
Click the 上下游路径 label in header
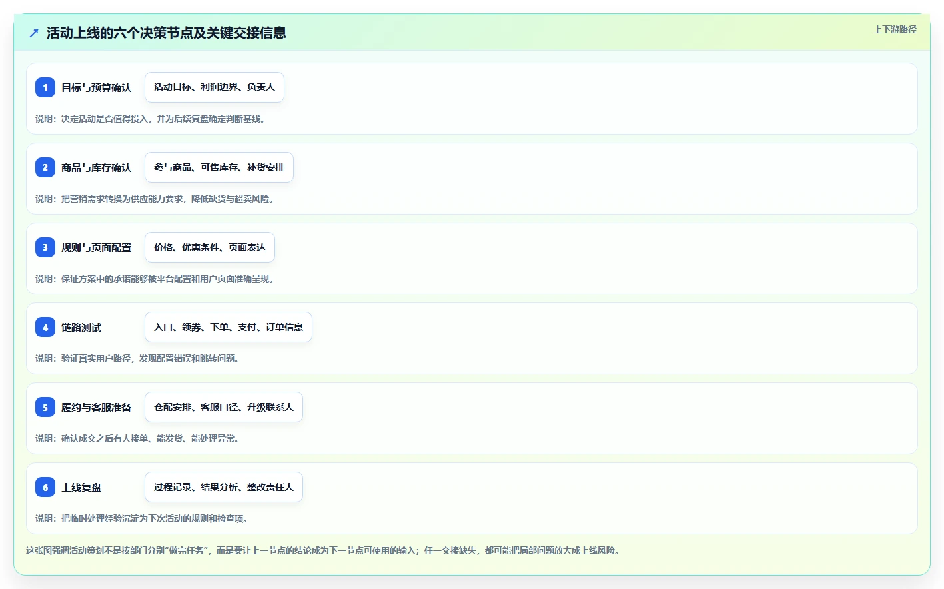[895, 29]
